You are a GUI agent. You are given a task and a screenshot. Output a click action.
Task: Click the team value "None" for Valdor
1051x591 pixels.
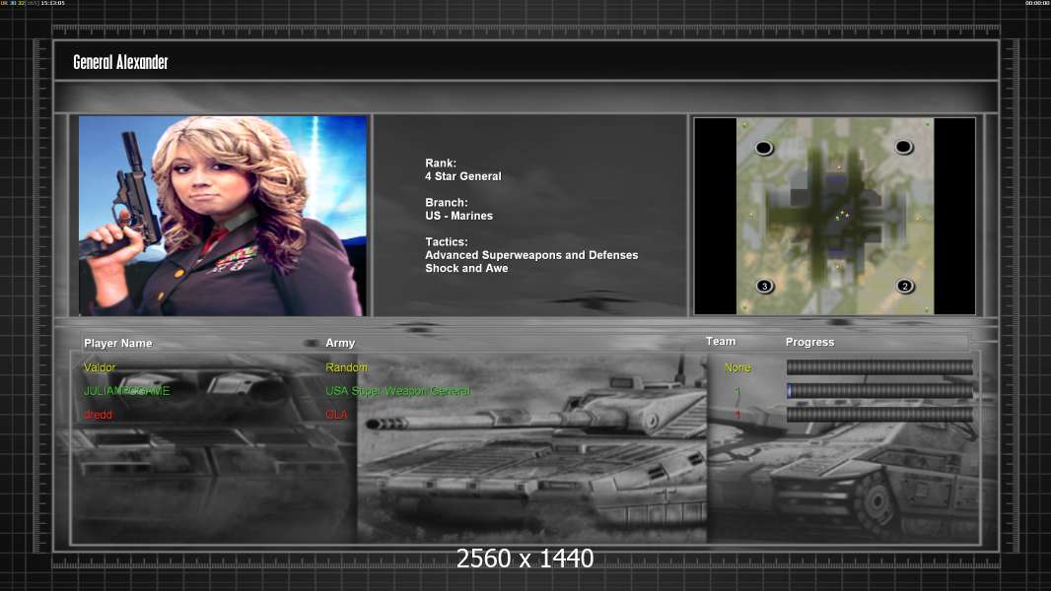pos(737,367)
